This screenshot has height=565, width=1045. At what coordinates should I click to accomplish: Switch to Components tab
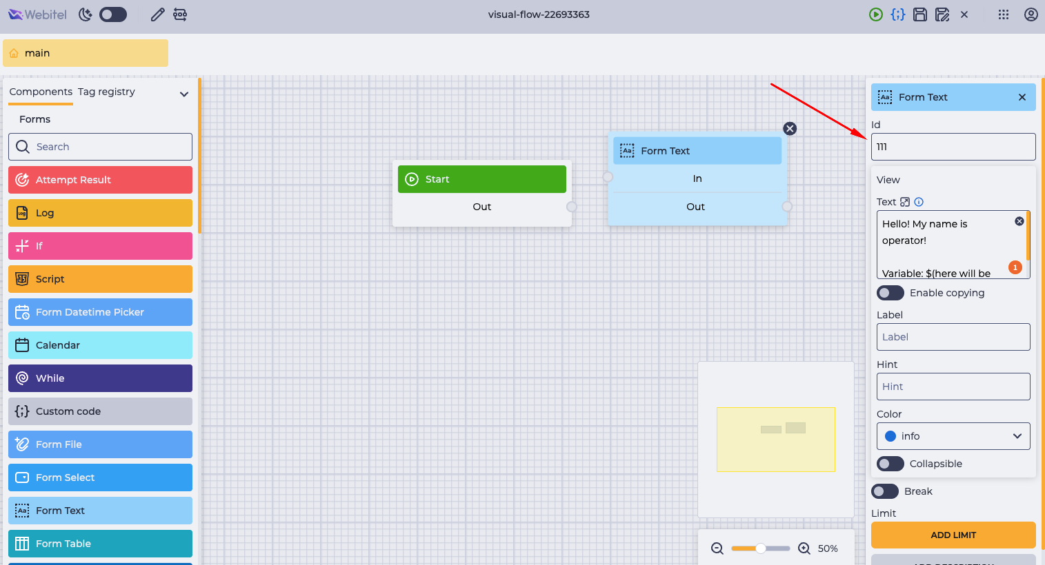coord(41,92)
